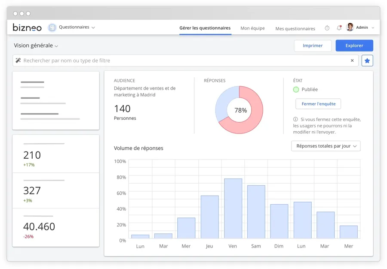Open the notifications bell
This screenshot has width=387, height=269.
coord(339,28)
